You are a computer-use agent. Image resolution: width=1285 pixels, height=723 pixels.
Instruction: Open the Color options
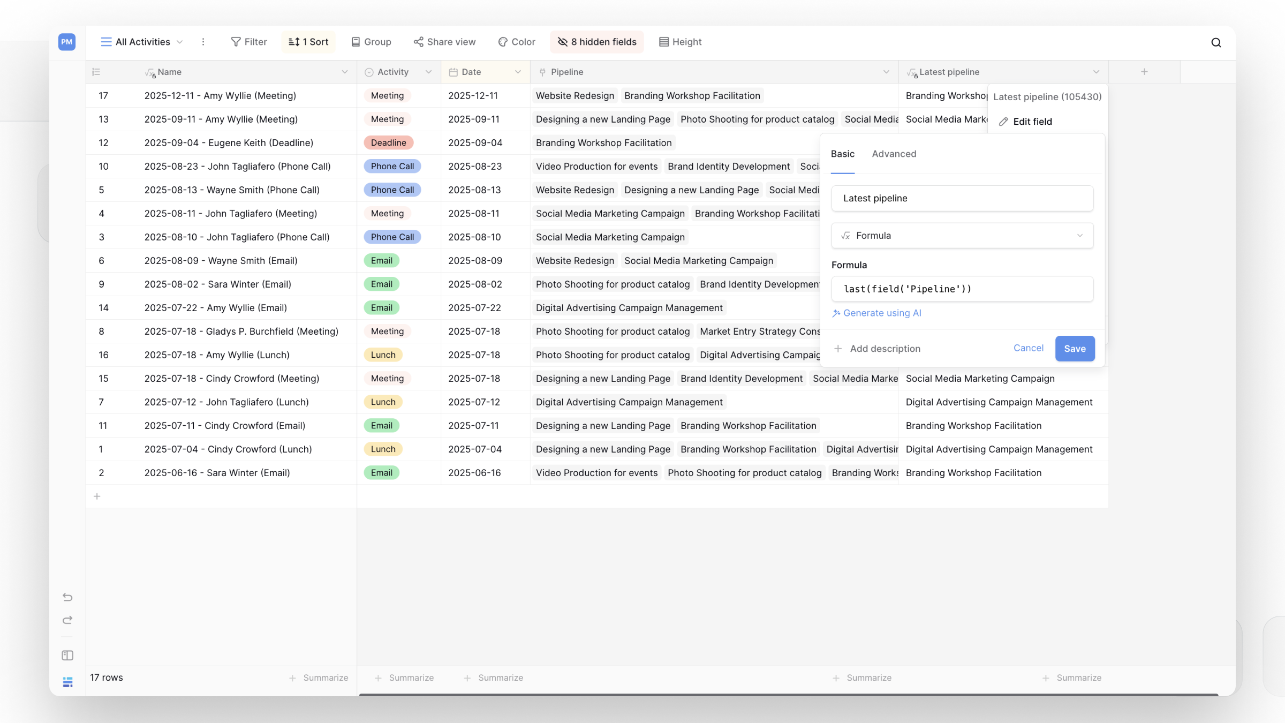[517, 42]
